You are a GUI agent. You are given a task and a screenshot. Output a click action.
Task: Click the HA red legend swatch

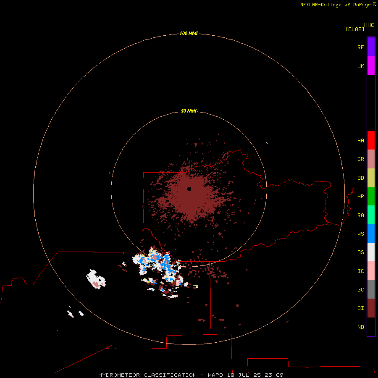pyautogui.click(x=371, y=140)
